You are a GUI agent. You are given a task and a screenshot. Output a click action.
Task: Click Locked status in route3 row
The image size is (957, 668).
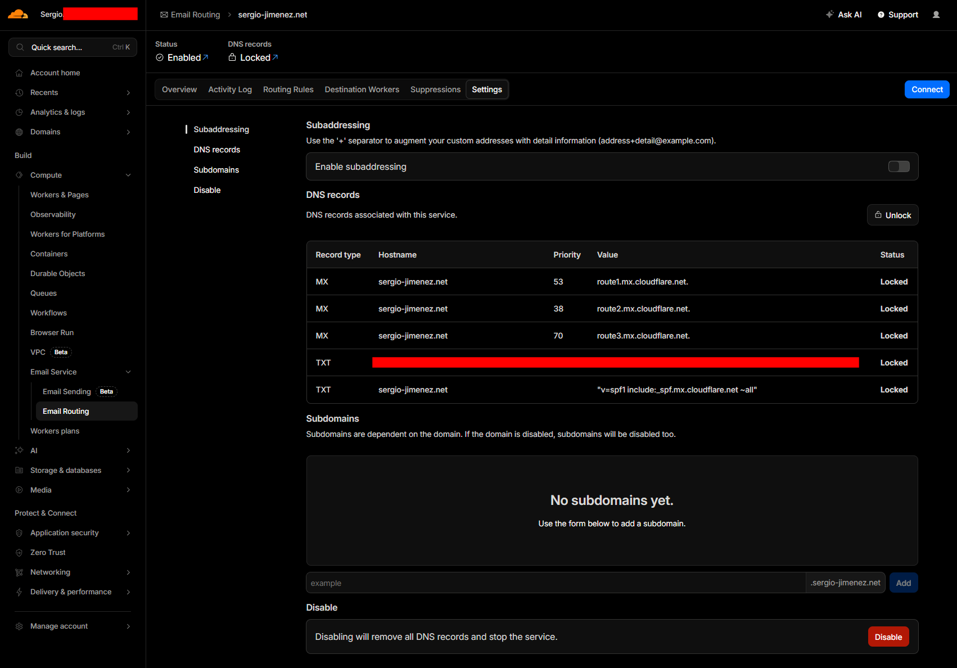[894, 336]
